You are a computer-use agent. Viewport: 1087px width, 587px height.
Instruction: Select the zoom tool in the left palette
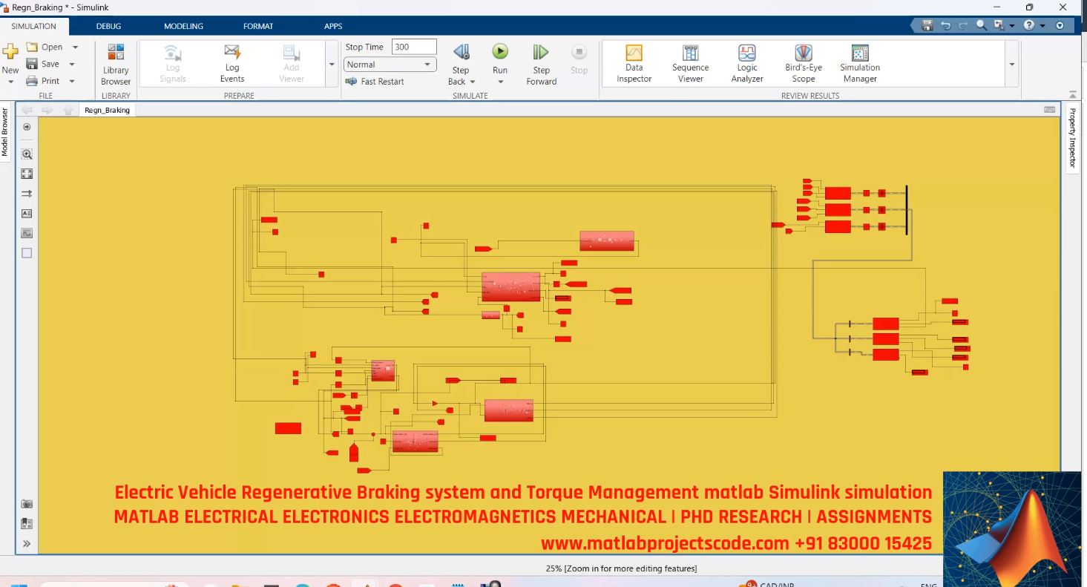tap(27, 154)
